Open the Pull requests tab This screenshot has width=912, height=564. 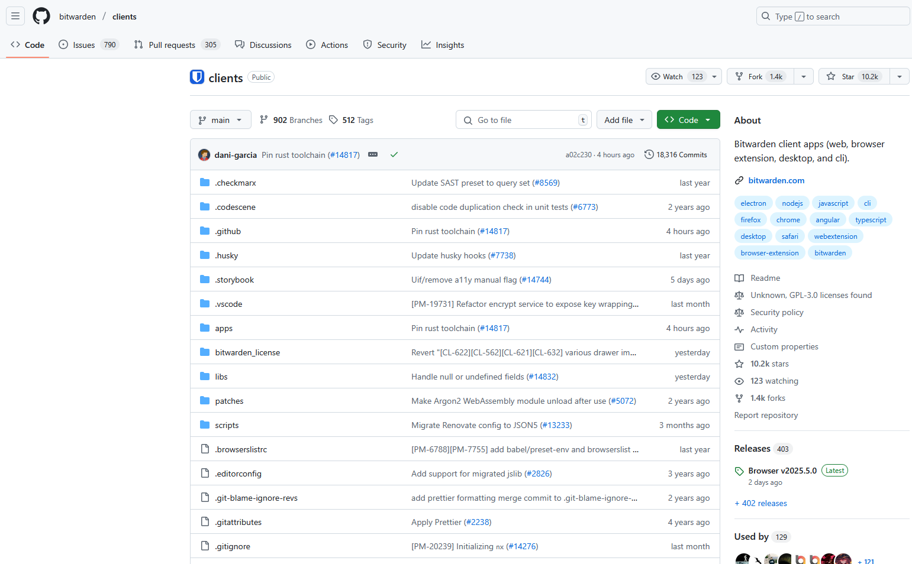[x=172, y=44]
